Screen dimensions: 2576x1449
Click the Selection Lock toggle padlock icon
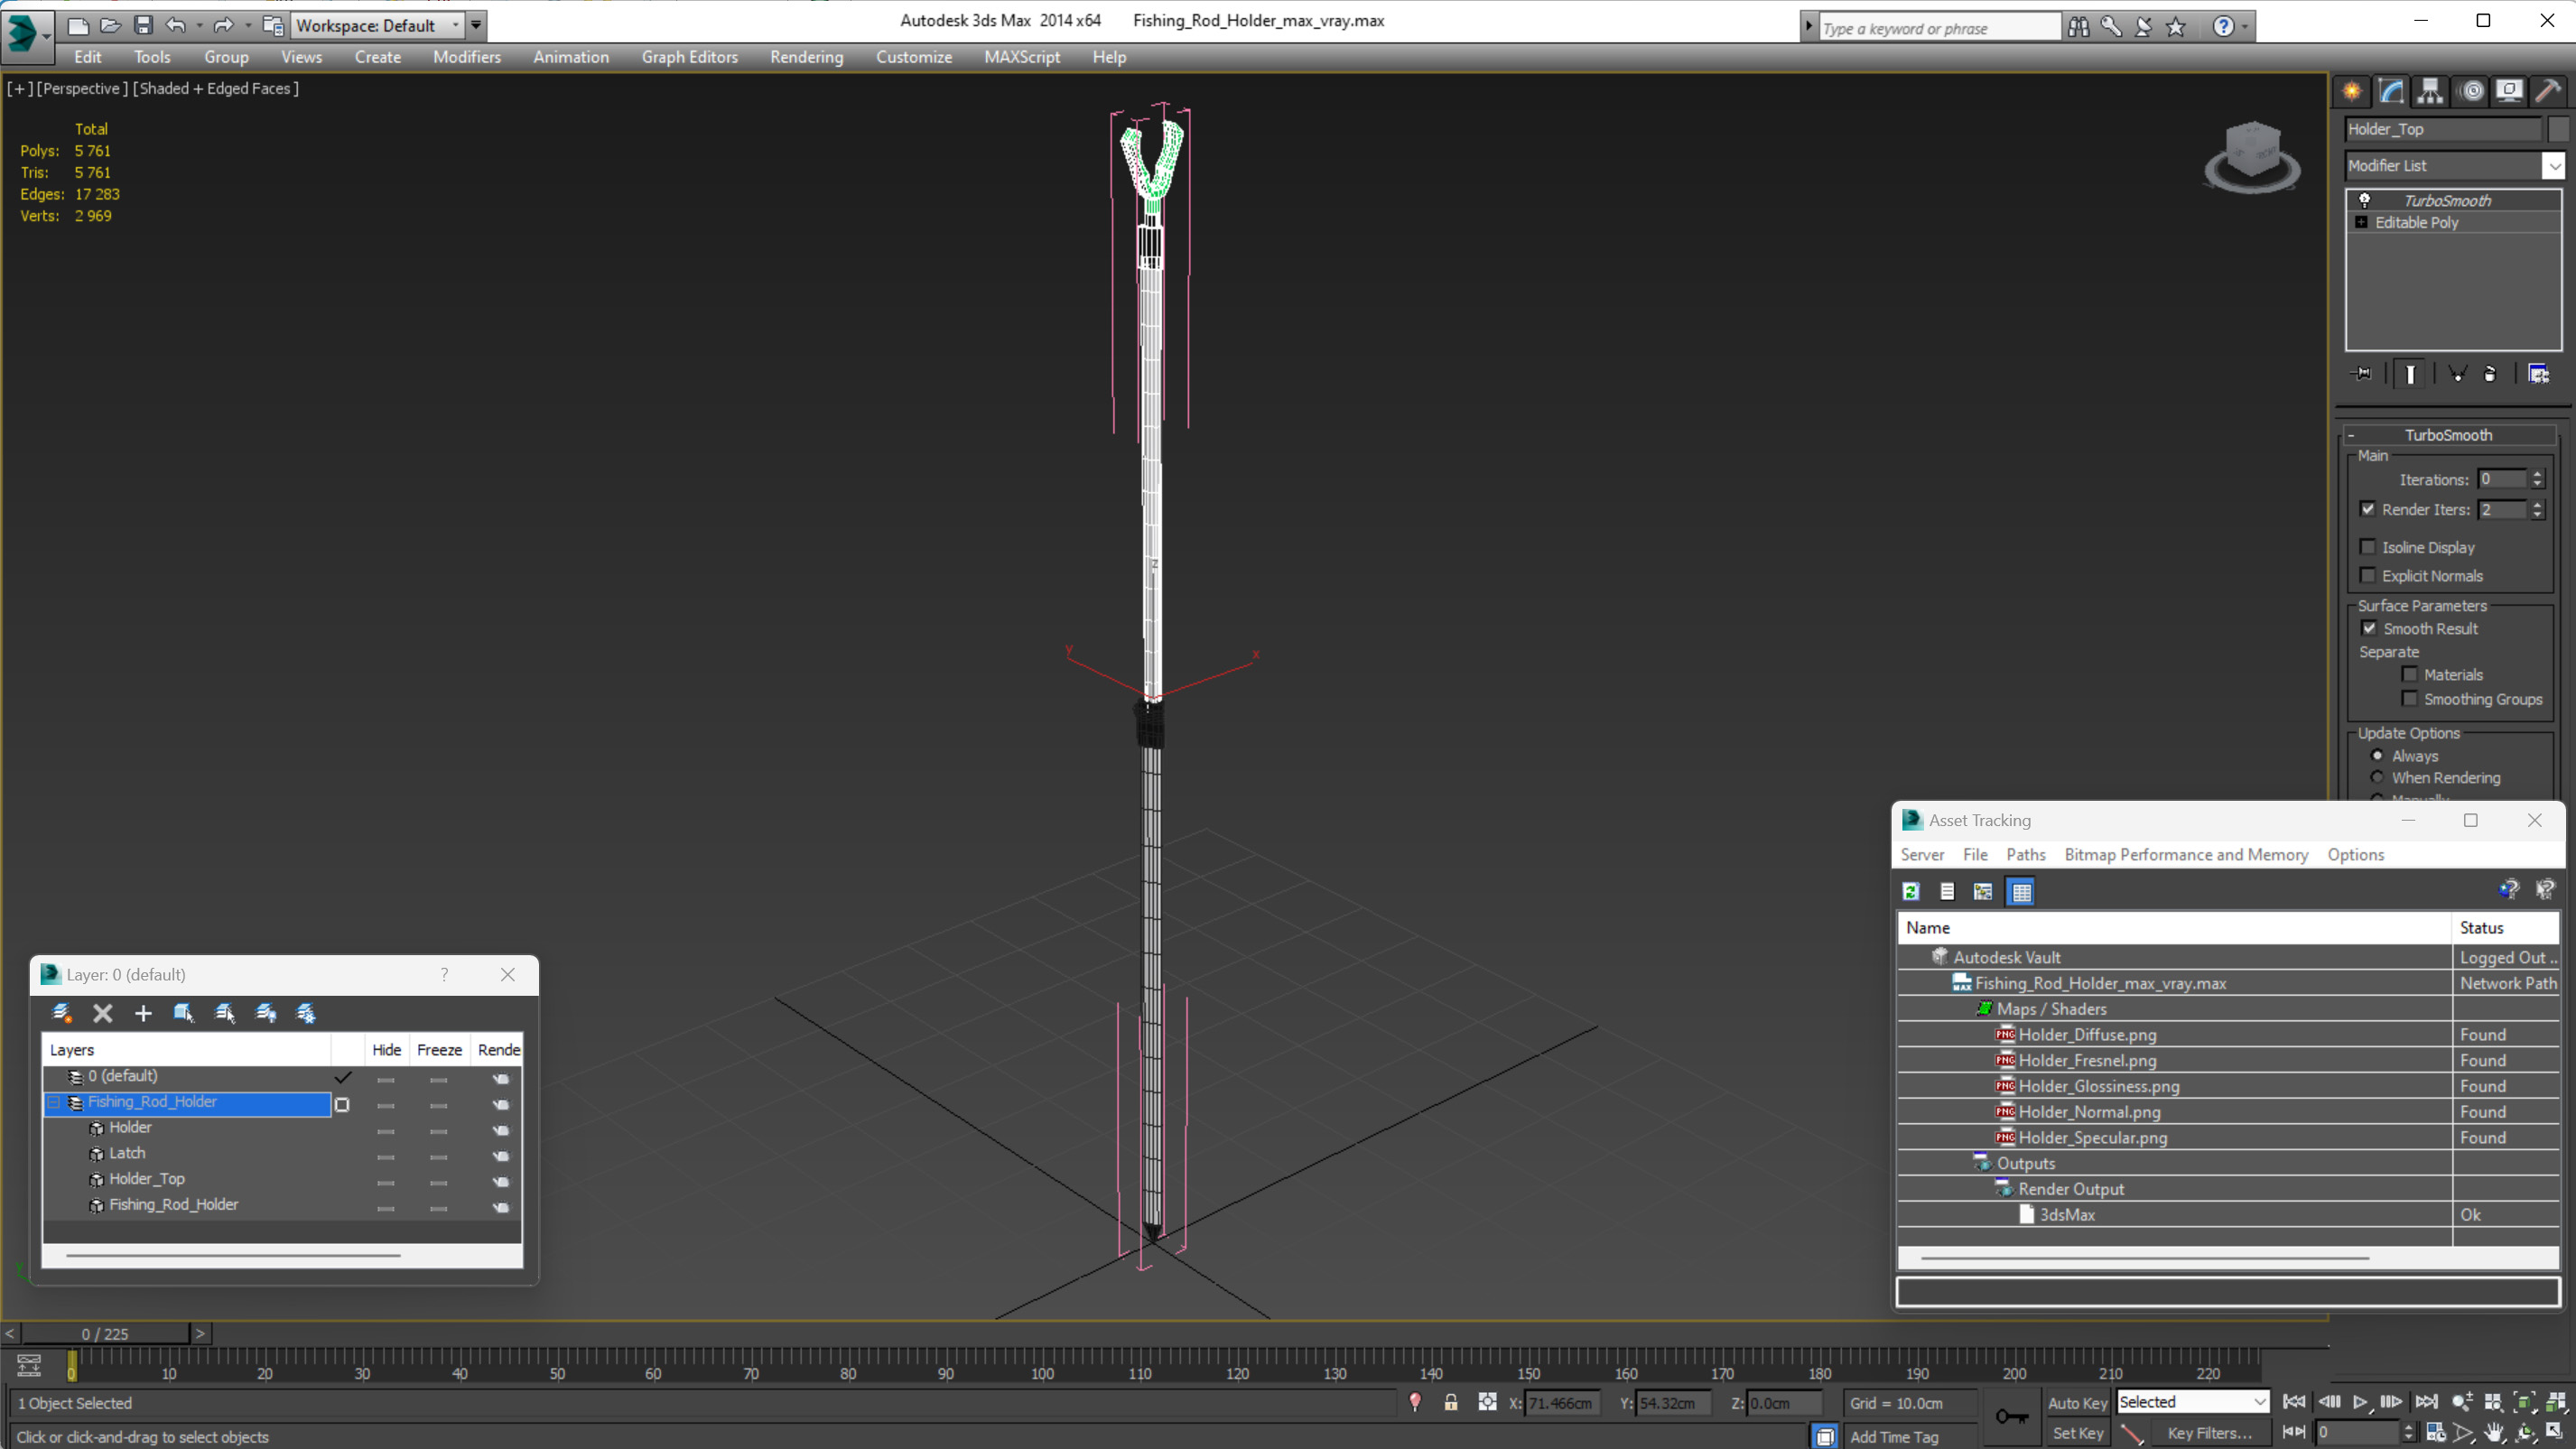[x=1451, y=1403]
